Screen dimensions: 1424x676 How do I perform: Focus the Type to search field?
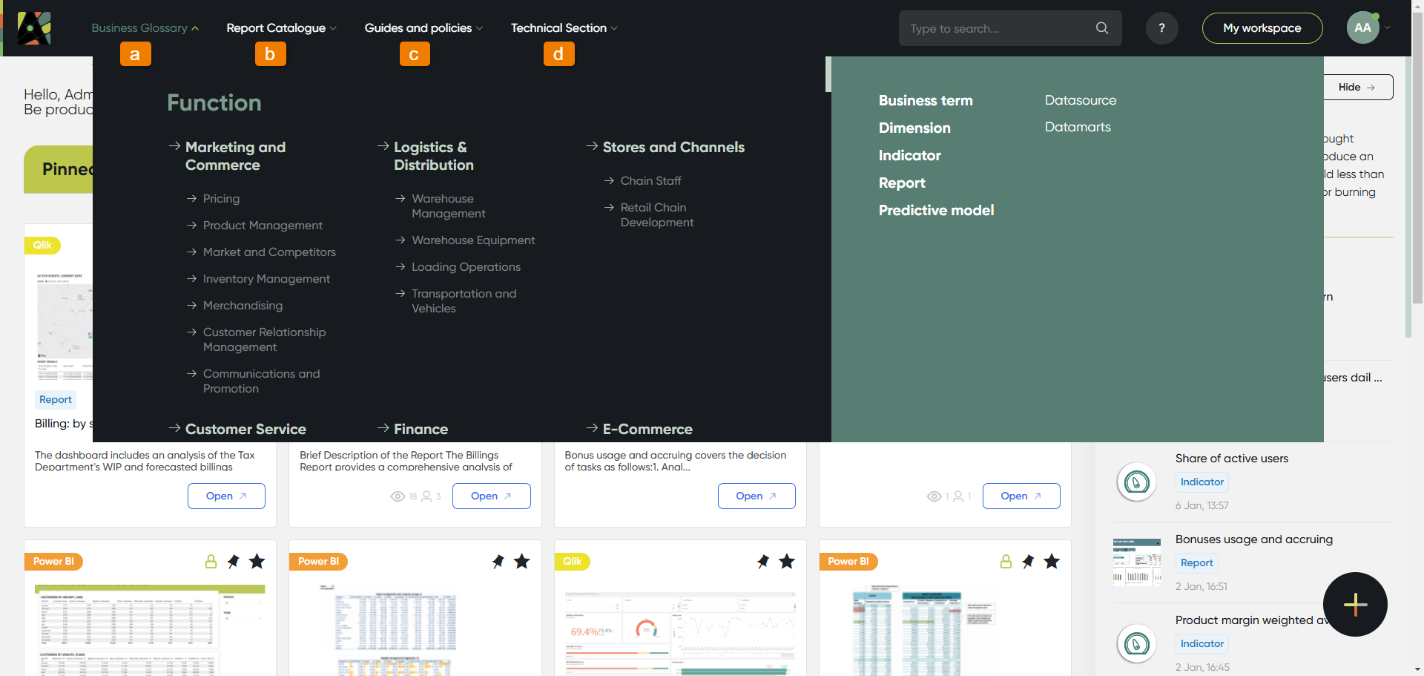point(998,28)
